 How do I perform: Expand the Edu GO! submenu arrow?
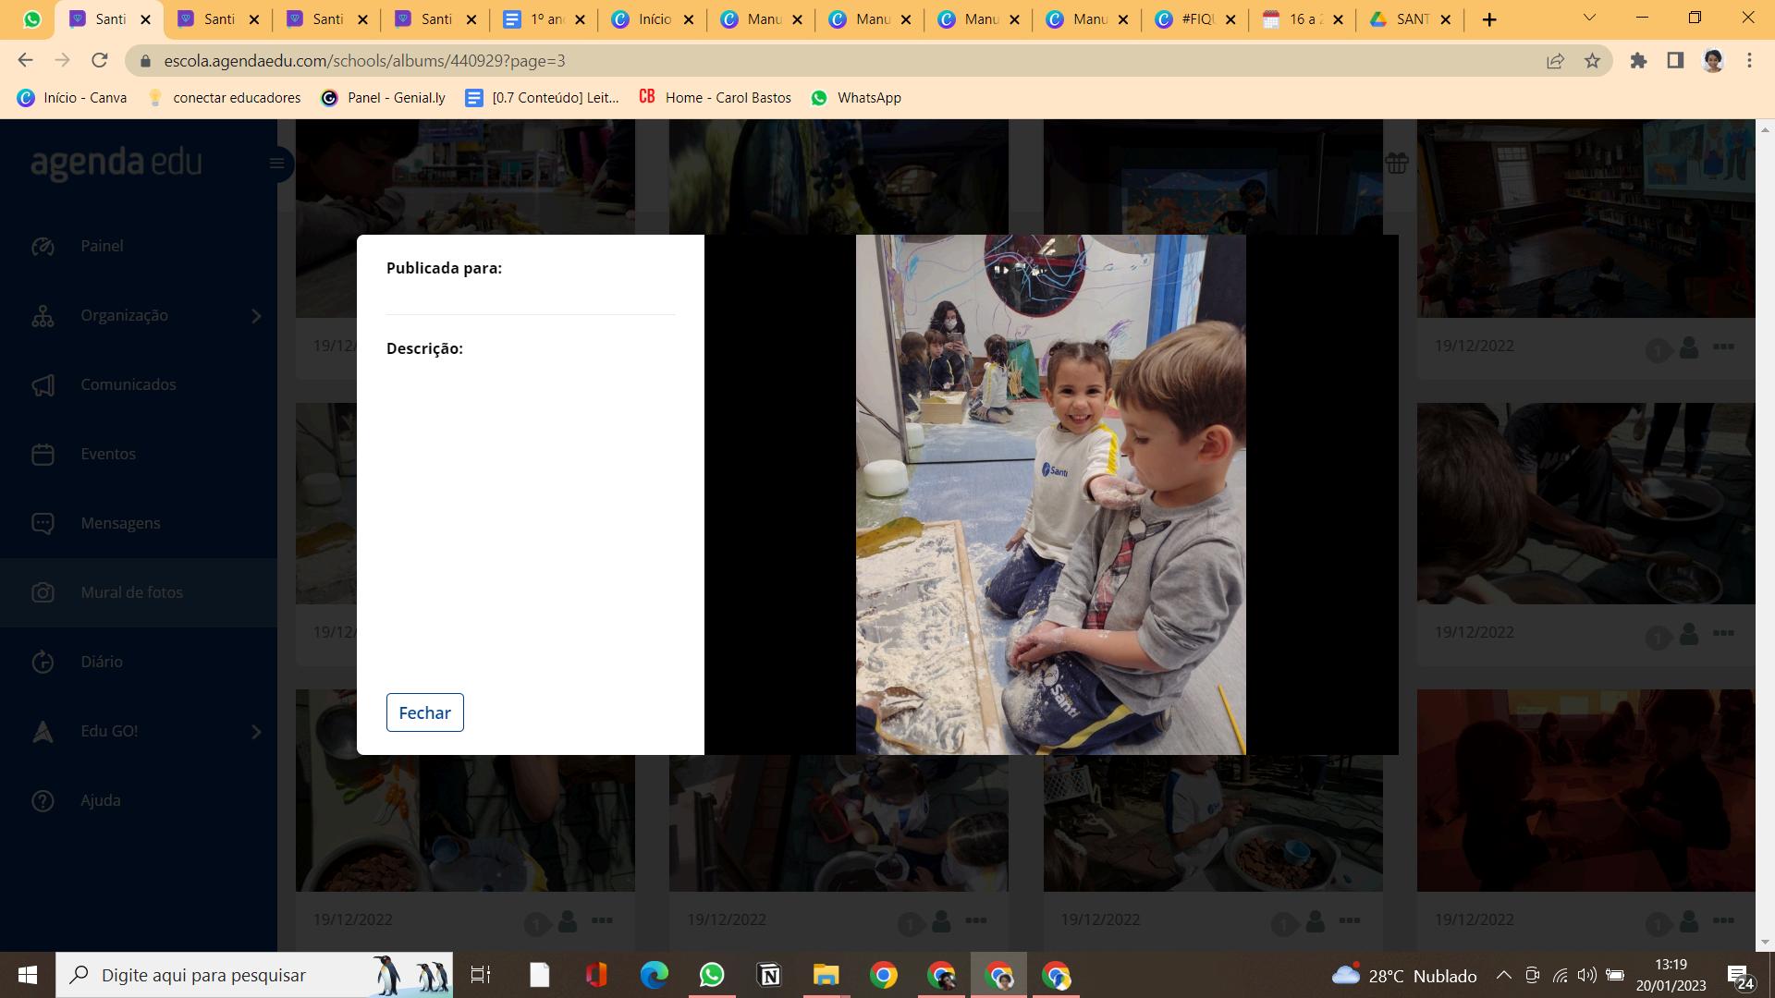(x=256, y=732)
